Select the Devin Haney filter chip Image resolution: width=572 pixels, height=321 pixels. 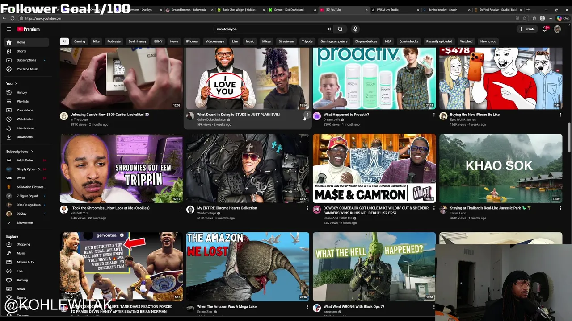(137, 41)
